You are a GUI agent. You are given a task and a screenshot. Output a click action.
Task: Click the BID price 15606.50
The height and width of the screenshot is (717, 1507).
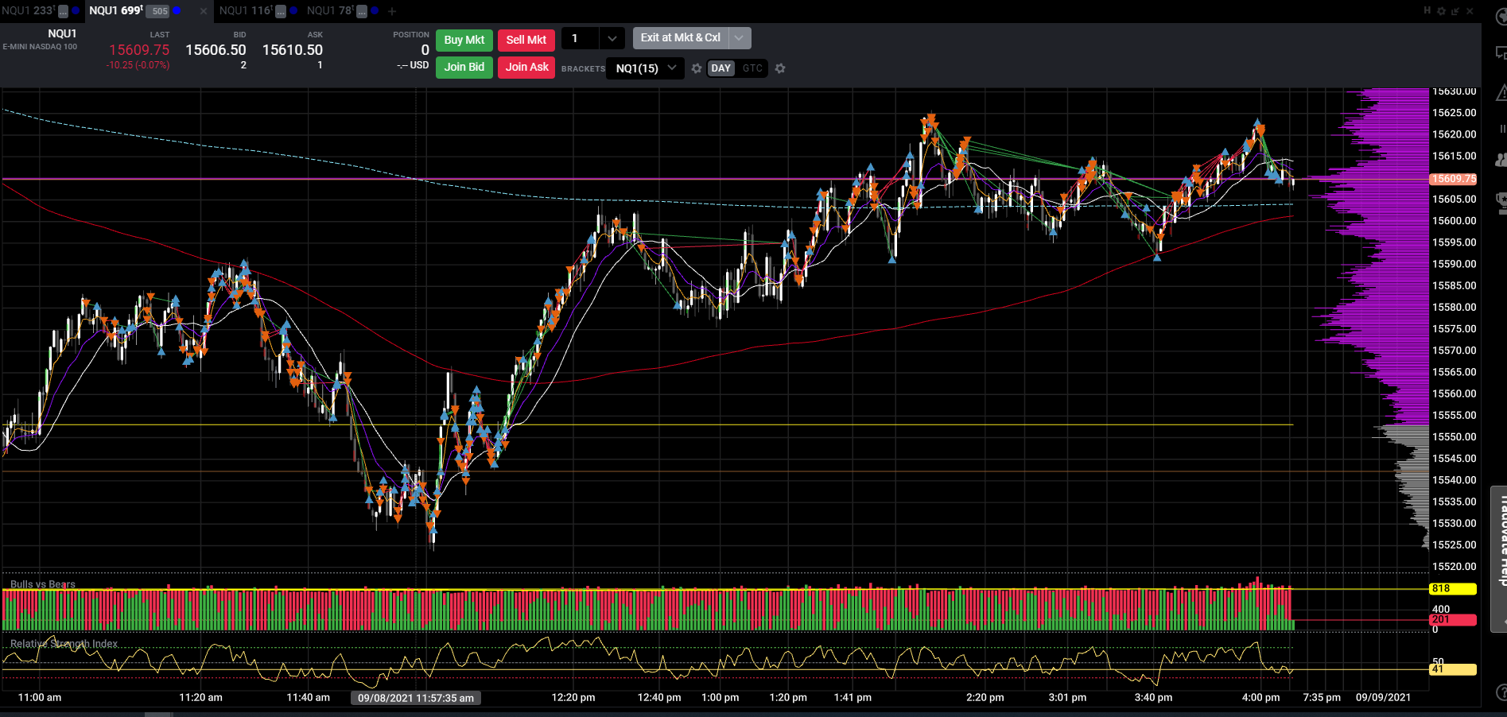click(x=216, y=50)
